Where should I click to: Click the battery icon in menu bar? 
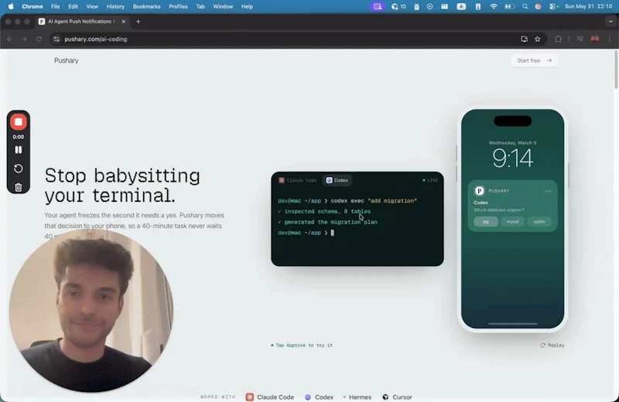click(x=510, y=6)
